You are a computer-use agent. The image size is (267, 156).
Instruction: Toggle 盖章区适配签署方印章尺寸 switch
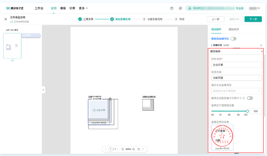click(x=250, y=98)
